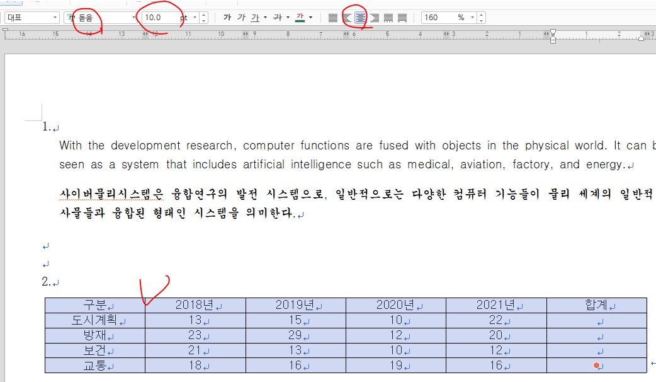Click the word 'development' in English paragraph

click(x=145, y=146)
